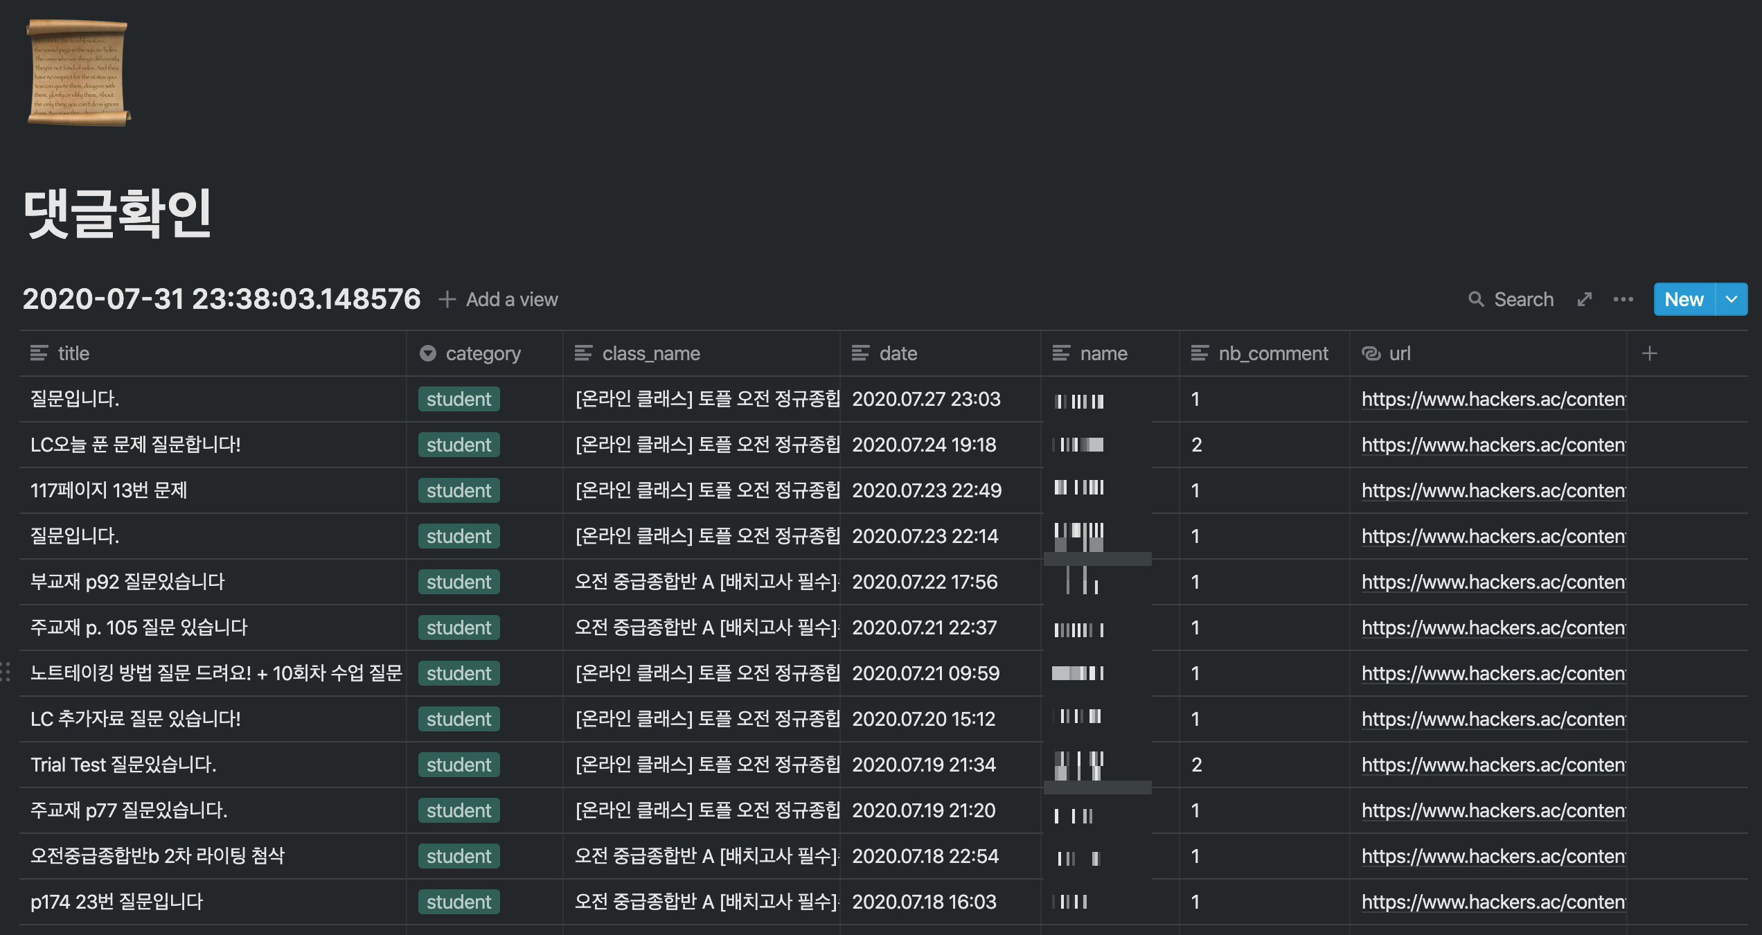Click the 댓글확인 page title
The image size is (1762, 935).
pos(118,213)
